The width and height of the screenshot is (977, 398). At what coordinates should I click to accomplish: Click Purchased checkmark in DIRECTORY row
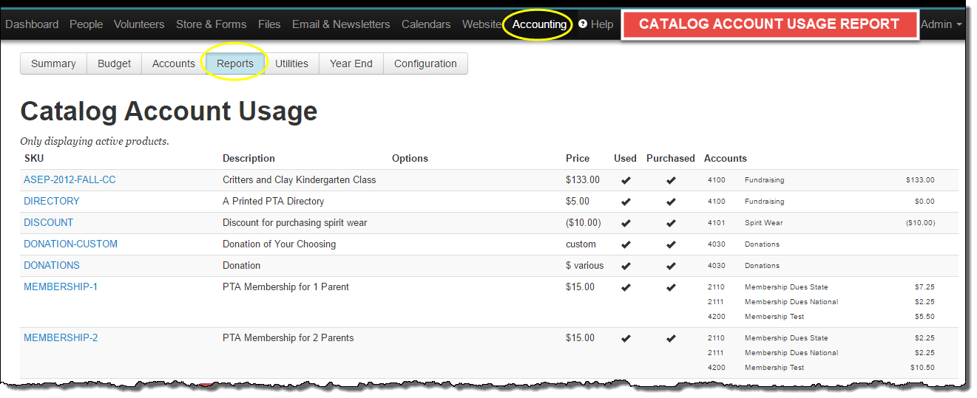671,202
